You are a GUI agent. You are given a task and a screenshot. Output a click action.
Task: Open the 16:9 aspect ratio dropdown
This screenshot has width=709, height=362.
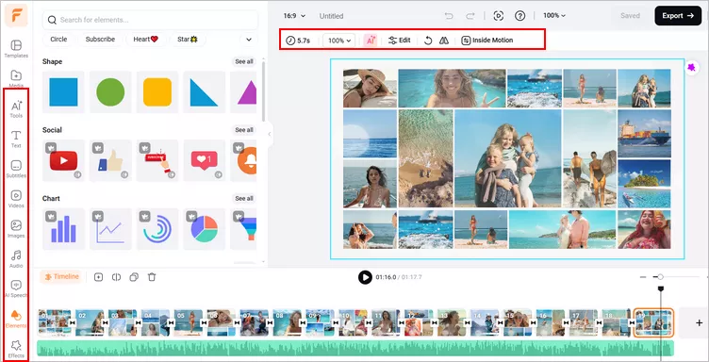pyautogui.click(x=294, y=16)
